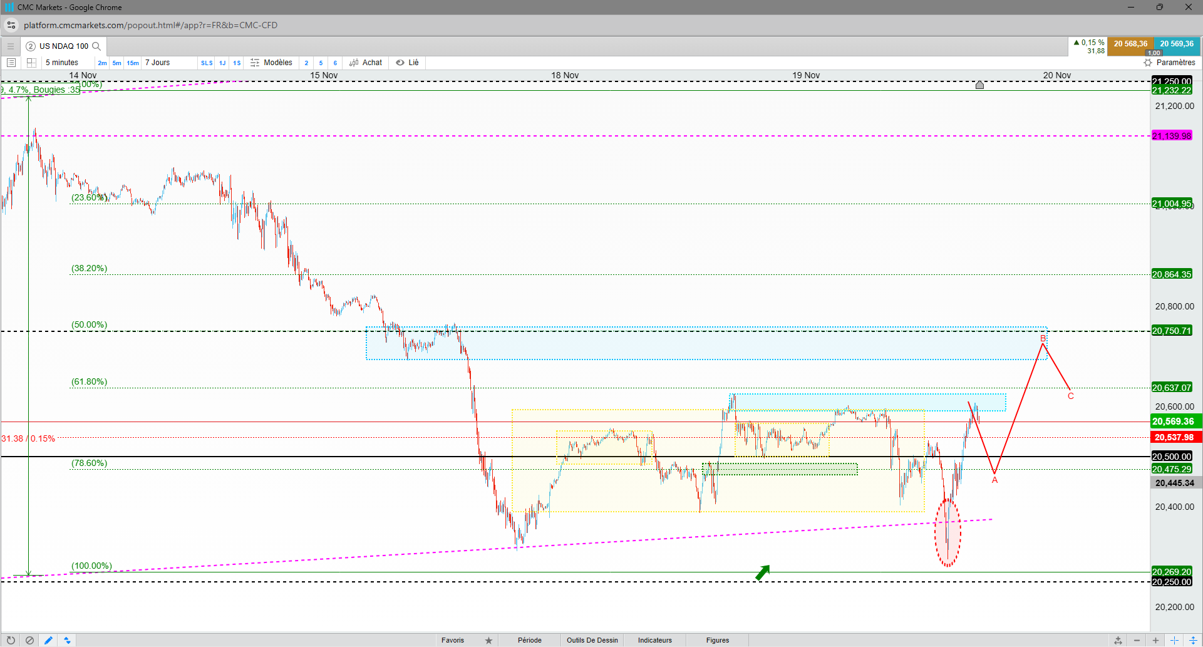Search instruments with the magnifier icon
Image resolution: width=1203 pixels, height=647 pixels.
coord(96,46)
